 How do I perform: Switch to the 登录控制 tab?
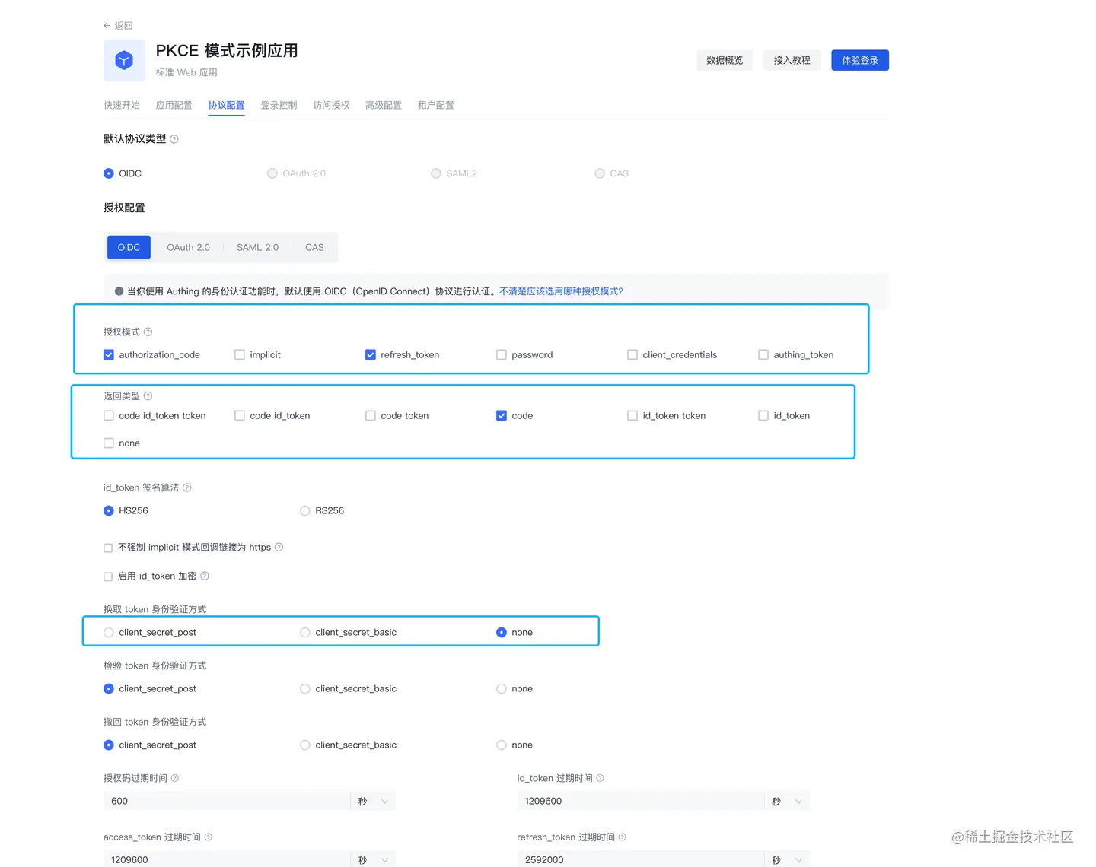(x=279, y=105)
